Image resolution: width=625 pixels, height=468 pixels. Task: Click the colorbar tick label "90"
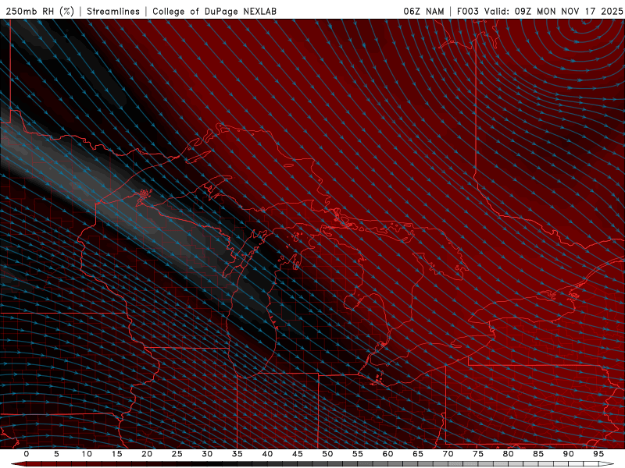point(568,454)
